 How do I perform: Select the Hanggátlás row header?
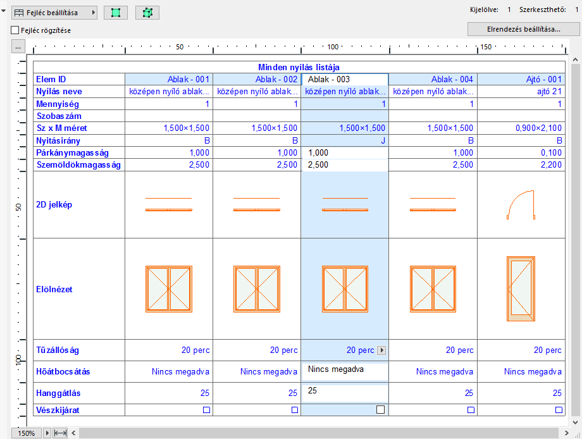pyautogui.click(x=79, y=393)
